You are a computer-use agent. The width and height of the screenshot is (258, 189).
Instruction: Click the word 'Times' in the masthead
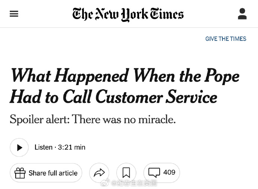tap(166, 14)
